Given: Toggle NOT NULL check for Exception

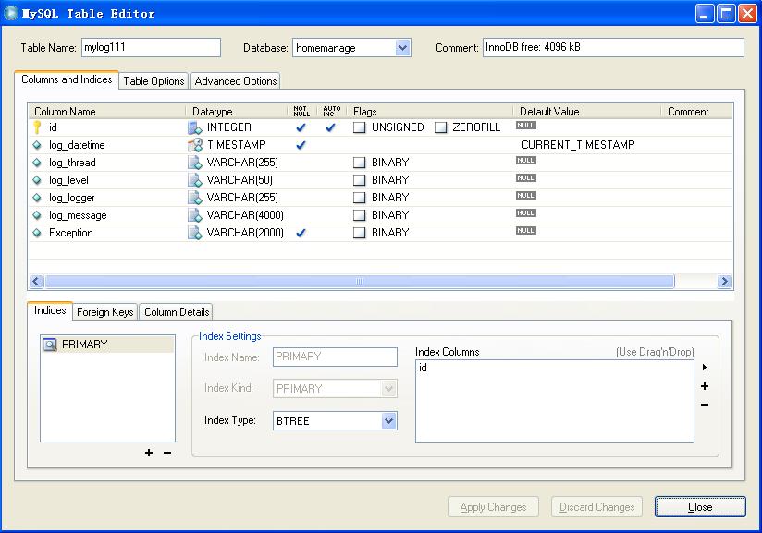Looking at the screenshot, I should pyautogui.click(x=301, y=233).
